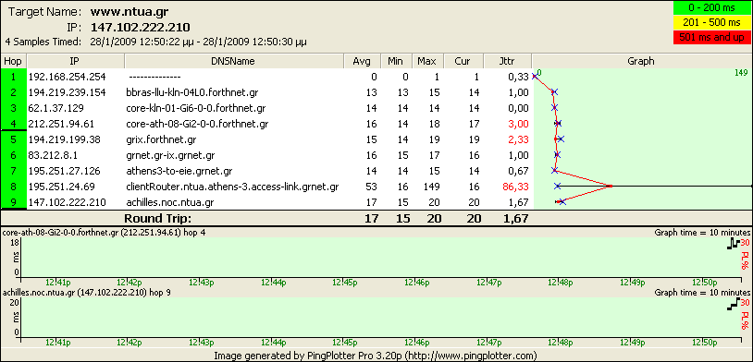Screen dimensions: 753x362
Task: Click the Round Trip label
Action: tap(157, 219)
